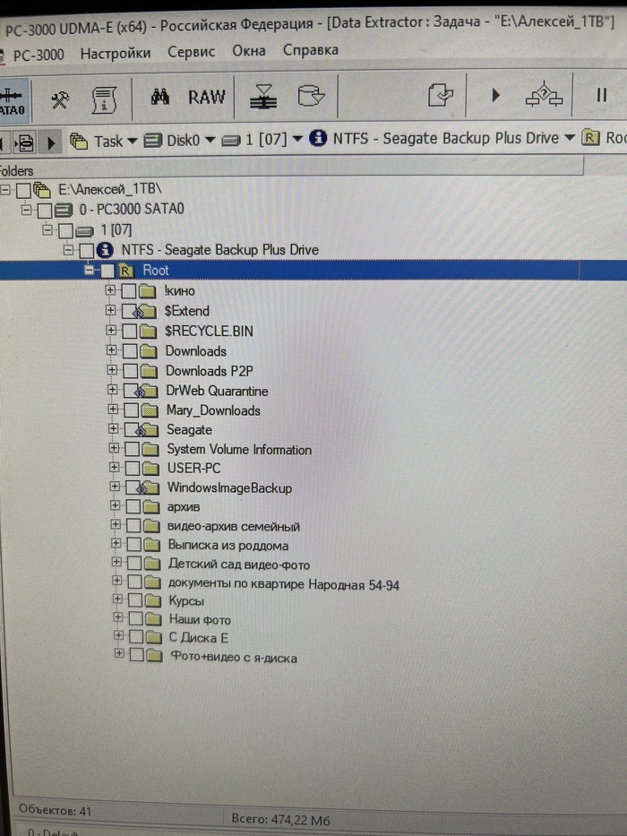Open the Окна menu

tap(248, 51)
